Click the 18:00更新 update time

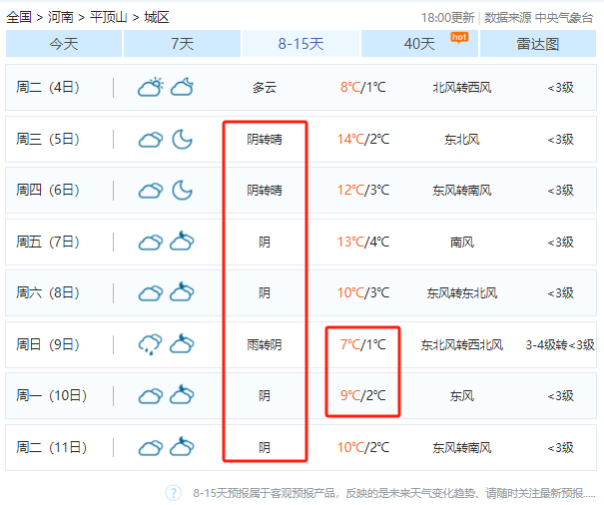point(447,18)
